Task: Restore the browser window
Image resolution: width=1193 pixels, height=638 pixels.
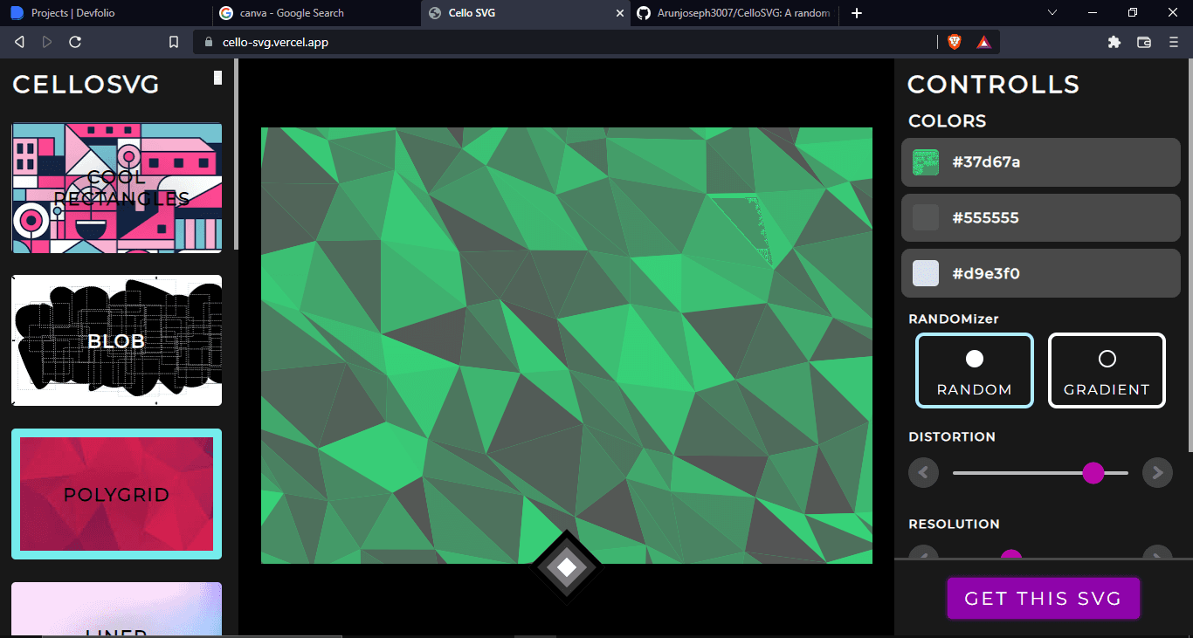Action: [1133, 12]
